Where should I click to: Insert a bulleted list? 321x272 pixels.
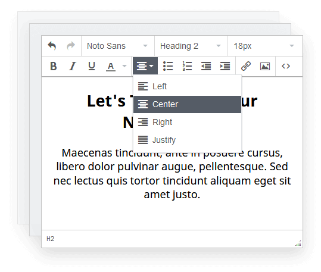168,66
